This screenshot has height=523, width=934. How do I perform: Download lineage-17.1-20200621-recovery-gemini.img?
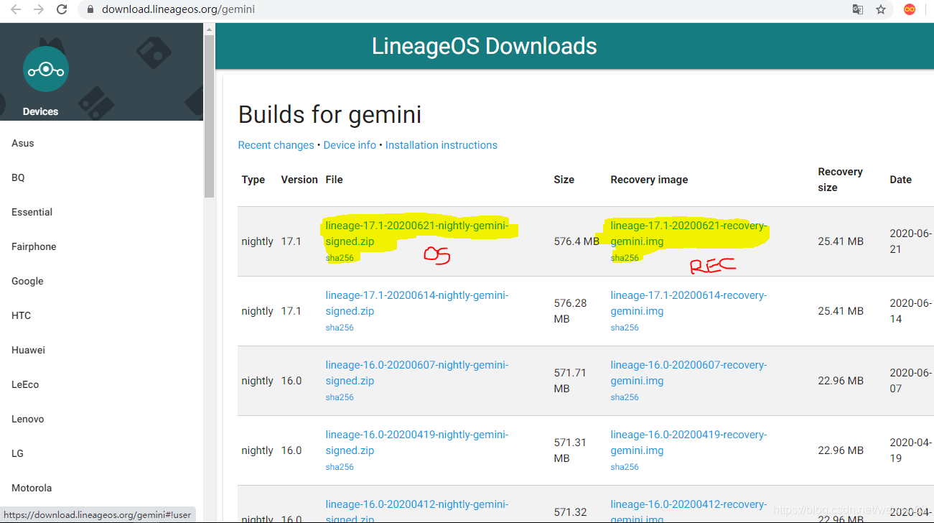(688, 233)
